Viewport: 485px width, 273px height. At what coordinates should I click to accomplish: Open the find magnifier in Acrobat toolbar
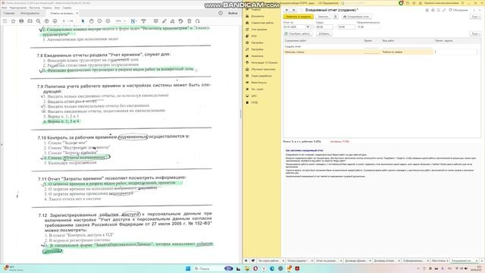[38, 21]
